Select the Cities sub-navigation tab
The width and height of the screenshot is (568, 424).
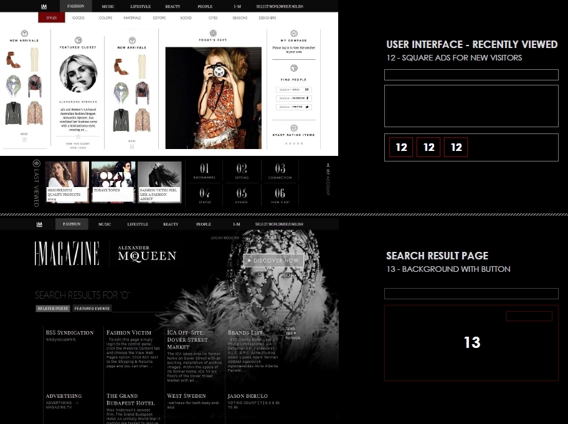pos(213,18)
